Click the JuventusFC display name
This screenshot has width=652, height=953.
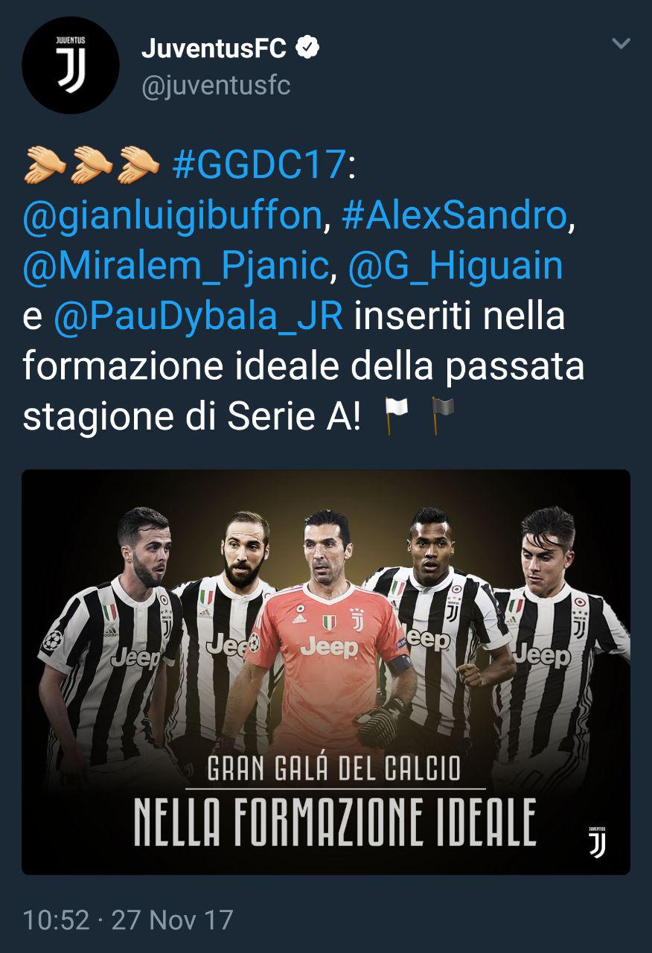pyautogui.click(x=214, y=49)
